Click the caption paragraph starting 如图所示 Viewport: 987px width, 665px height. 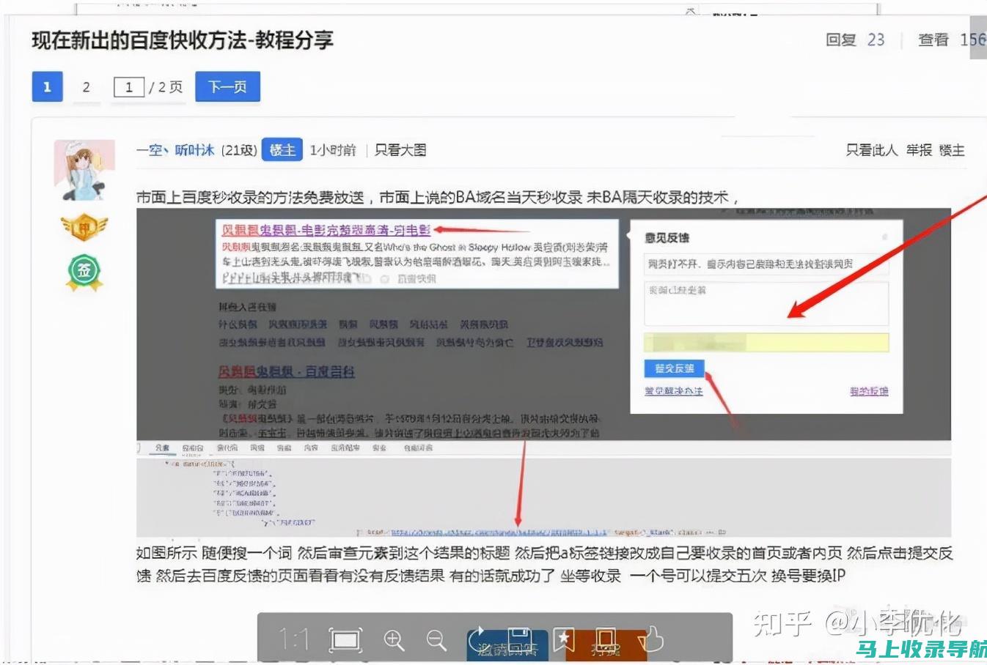click(x=544, y=564)
